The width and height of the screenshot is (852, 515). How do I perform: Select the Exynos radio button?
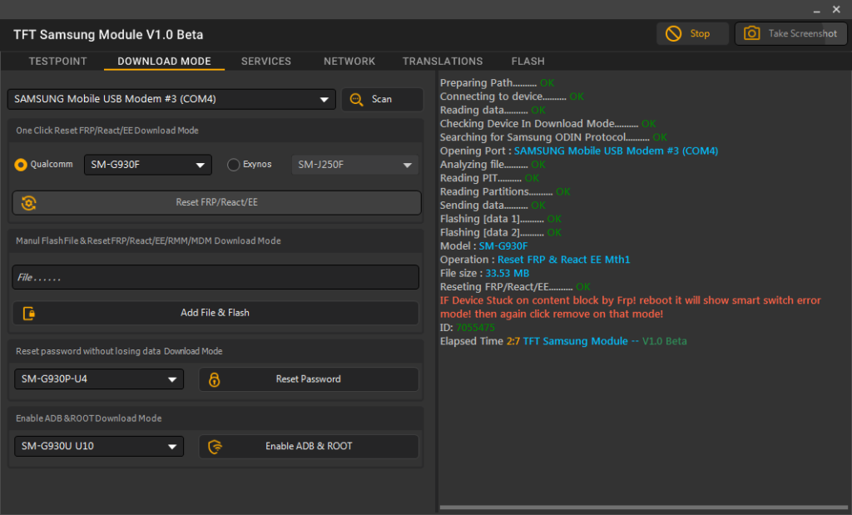234,165
